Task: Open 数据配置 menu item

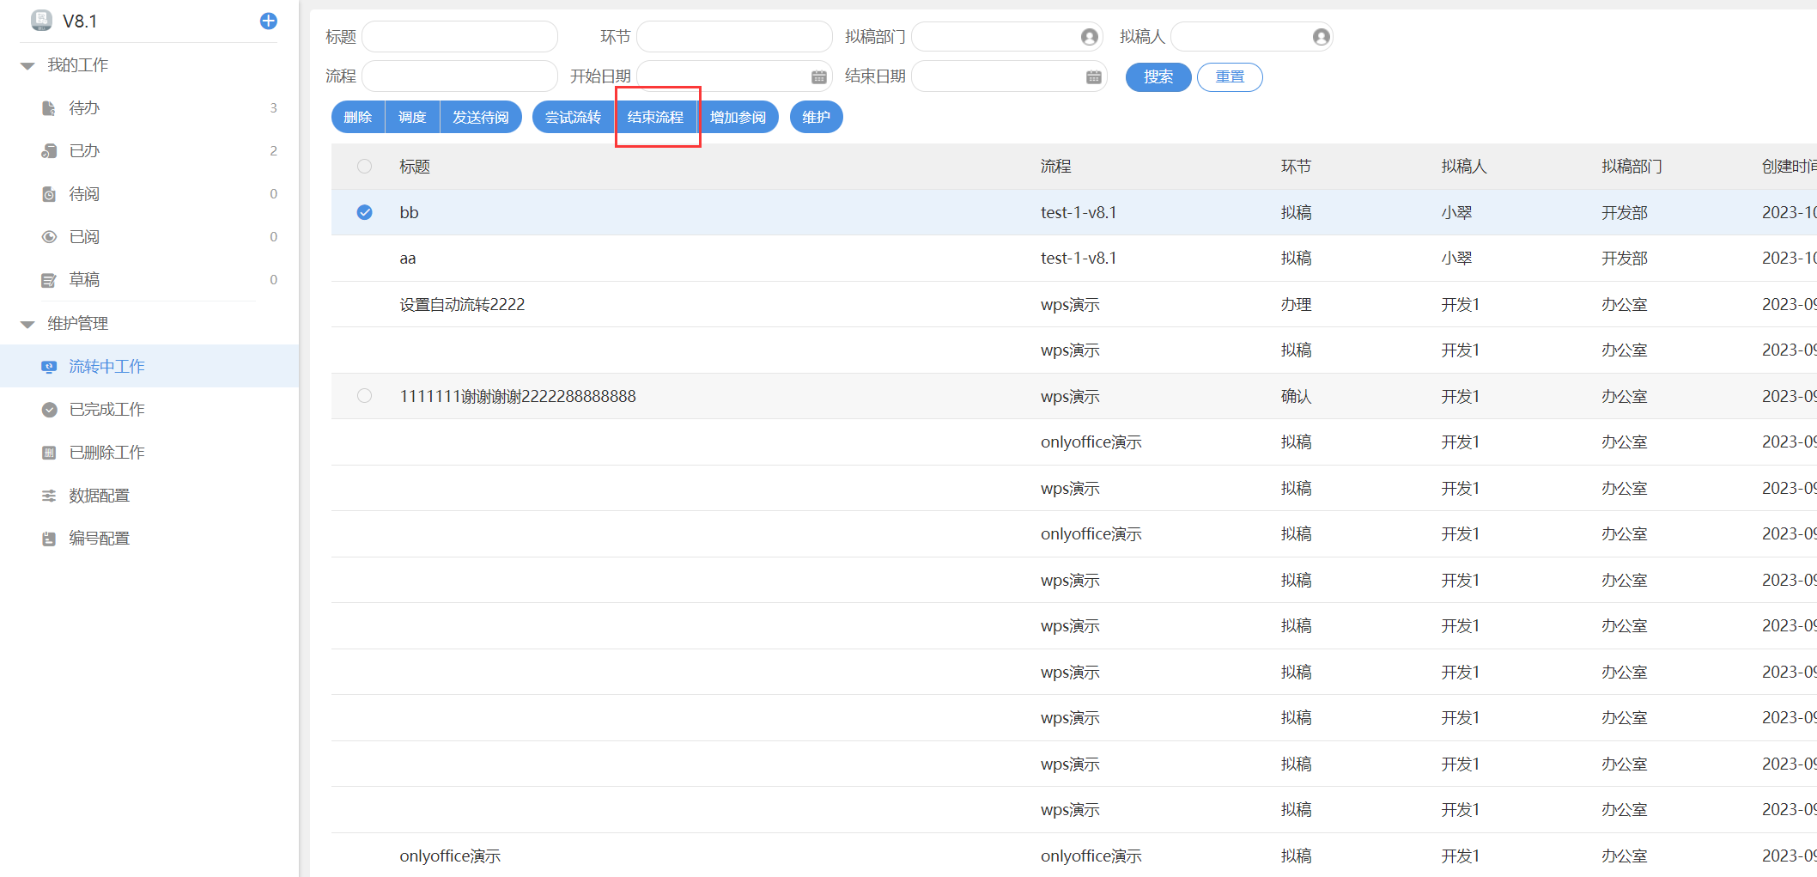Action: click(x=149, y=496)
